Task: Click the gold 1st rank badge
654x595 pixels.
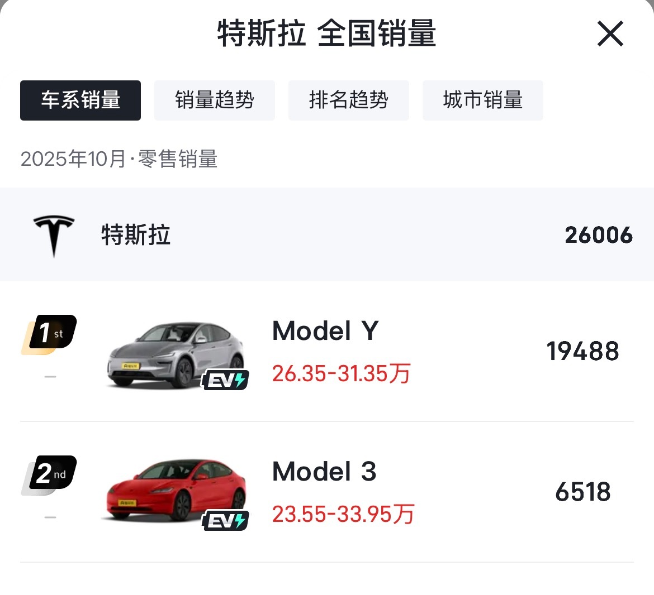Action: point(49,332)
